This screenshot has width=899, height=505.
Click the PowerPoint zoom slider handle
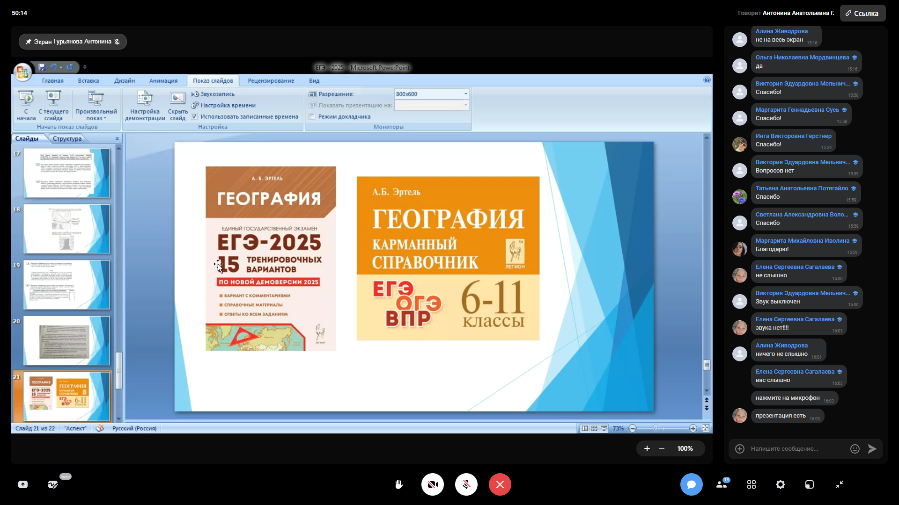(656, 428)
